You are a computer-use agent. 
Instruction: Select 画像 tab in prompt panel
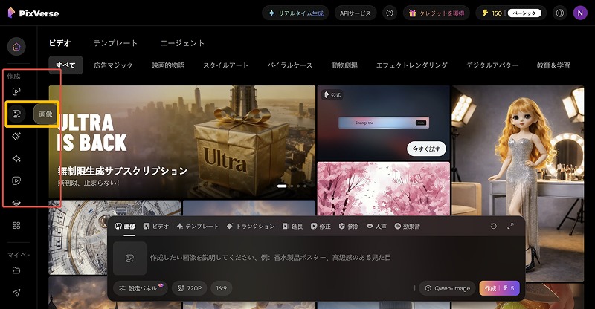click(125, 227)
